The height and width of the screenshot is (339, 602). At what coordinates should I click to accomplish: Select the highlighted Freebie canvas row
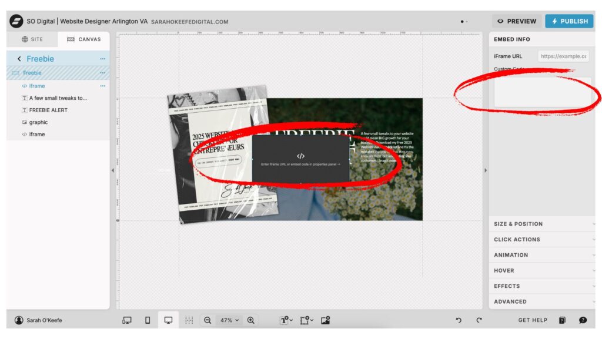[58, 72]
